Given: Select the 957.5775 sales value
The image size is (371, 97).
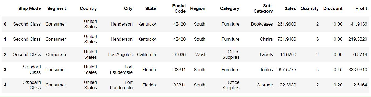Looking at the screenshot, I should coord(287,70).
